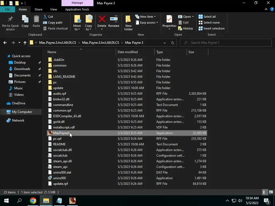Click History in the Open group
Viewport: 275px width, 206px height.
[186, 28]
